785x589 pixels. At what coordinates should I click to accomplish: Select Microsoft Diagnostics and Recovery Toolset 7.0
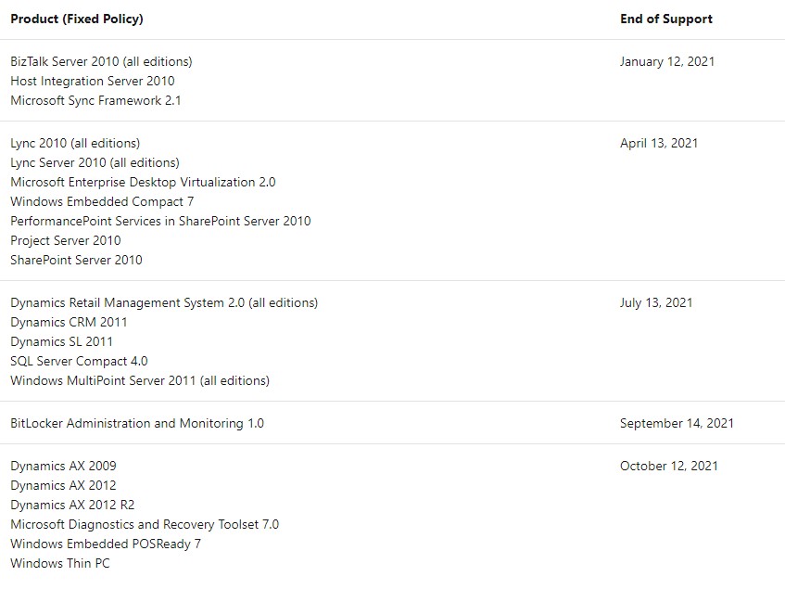pos(145,524)
